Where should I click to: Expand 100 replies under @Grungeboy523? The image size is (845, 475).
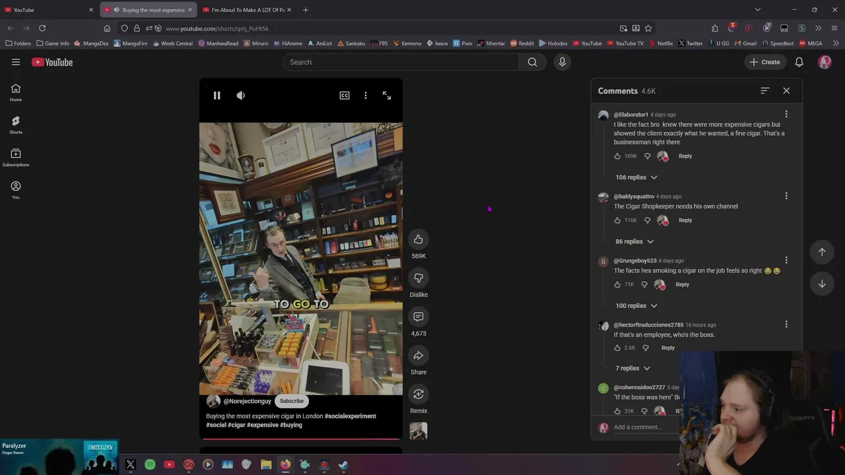636,305
